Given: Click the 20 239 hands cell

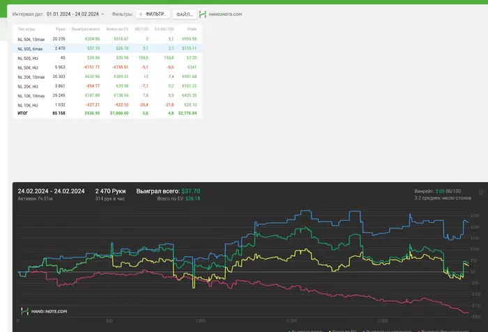Looking at the screenshot, I should coord(59,39).
